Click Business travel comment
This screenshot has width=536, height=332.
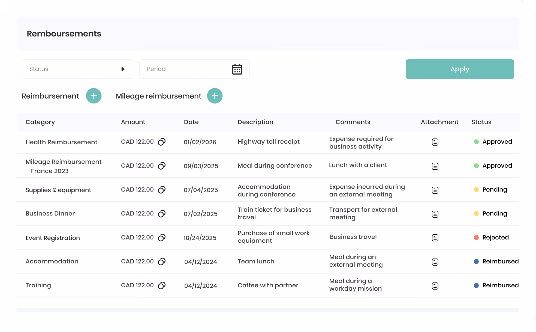point(353,237)
